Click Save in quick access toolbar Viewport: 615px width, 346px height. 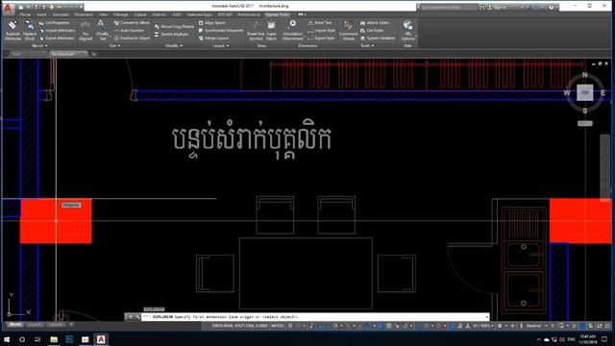[x=36, y=7]
